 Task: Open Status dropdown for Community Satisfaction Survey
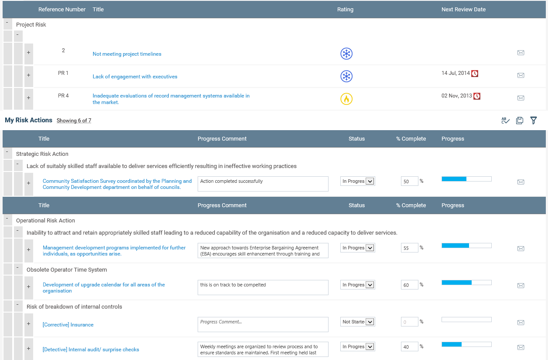pyautogui.click(x=370, y=182)
